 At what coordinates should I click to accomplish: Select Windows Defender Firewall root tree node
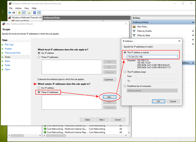[x=27, y=17]
